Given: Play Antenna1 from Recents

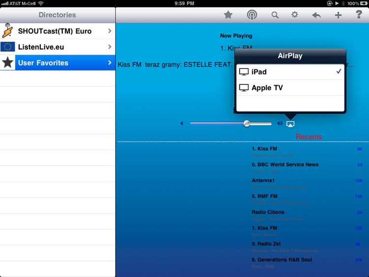Looking at the screenshot, I should point(307,184).
